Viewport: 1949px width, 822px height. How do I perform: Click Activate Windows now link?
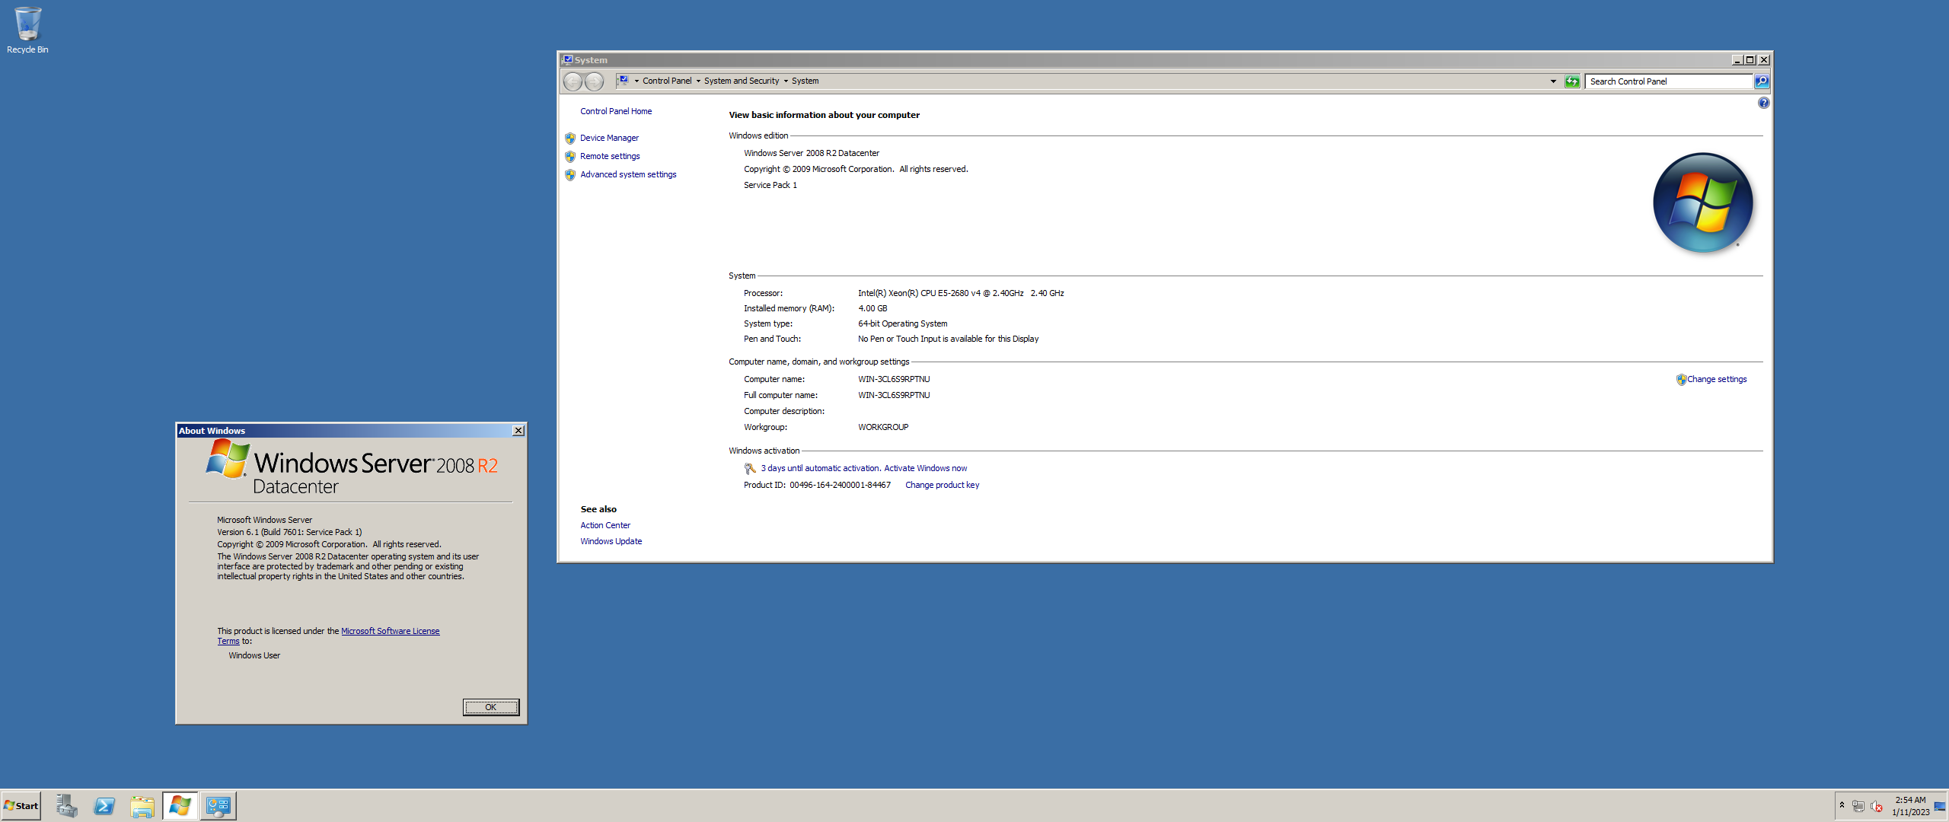[925, 468]
